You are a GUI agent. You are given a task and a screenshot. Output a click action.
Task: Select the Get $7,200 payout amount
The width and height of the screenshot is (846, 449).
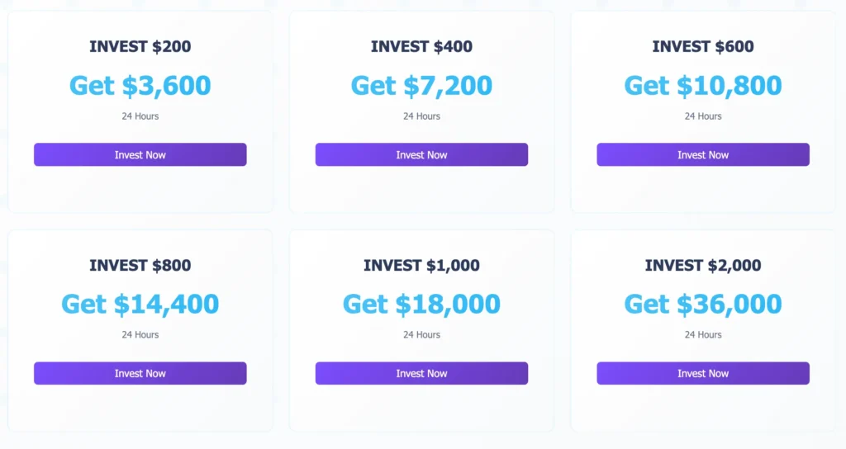[421, 85]
